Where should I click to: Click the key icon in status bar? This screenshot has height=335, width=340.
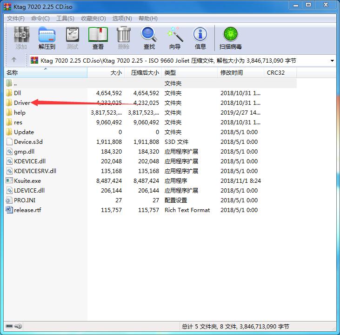pos(19,326)
